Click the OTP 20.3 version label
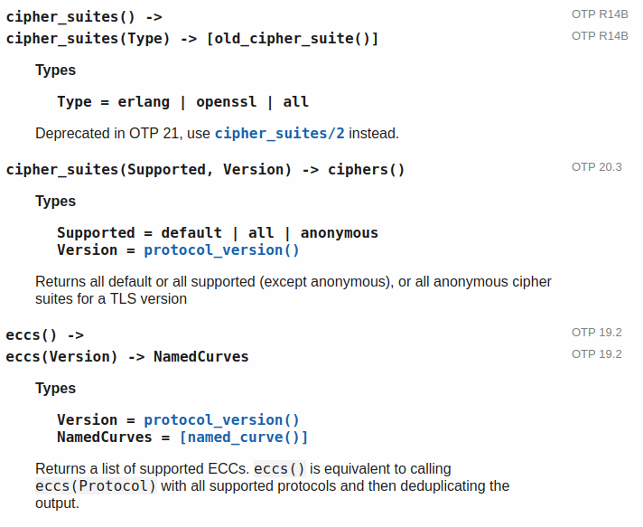The width and height of the screenshot is (643, 527). point(596,167)
